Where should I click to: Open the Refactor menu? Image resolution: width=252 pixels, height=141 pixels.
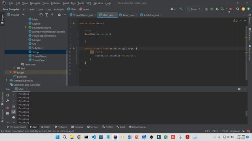pos(56,3)
